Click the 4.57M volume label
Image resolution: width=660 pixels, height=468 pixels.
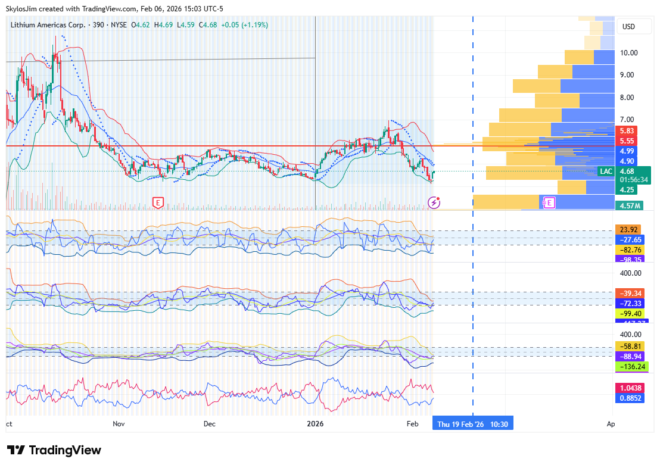pyautogui.click(x=630, y=206)
